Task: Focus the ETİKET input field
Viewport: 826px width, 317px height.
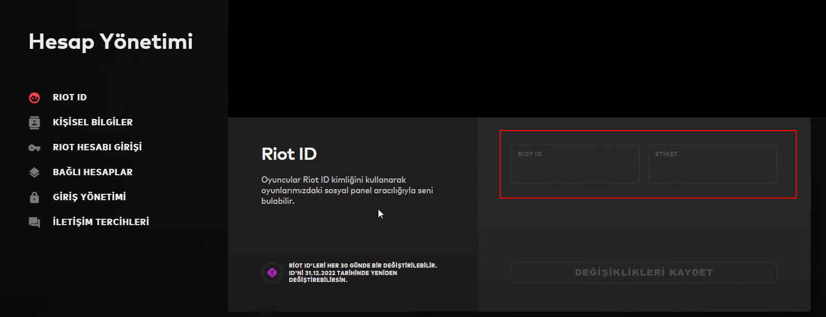Action: click(713, 164)
